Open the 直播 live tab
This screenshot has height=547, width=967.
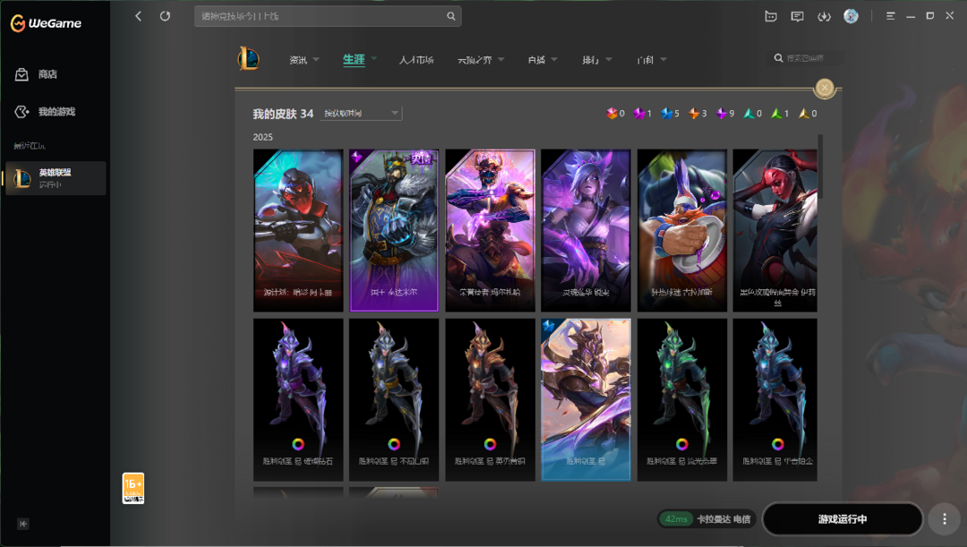[x=536, y=60]
